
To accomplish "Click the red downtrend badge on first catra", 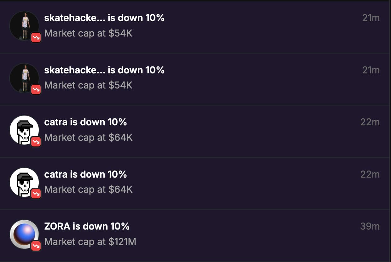I will 36,142.
